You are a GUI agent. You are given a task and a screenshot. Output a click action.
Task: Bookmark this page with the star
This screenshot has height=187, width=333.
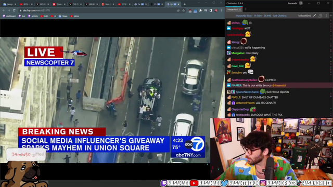point(184,10)
